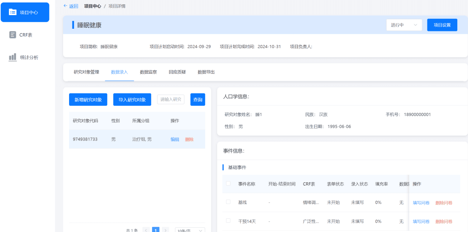Screen dimensions: 468x232
Task: Click the 治疗组, 男 group cell
Action: pos(142,139)
